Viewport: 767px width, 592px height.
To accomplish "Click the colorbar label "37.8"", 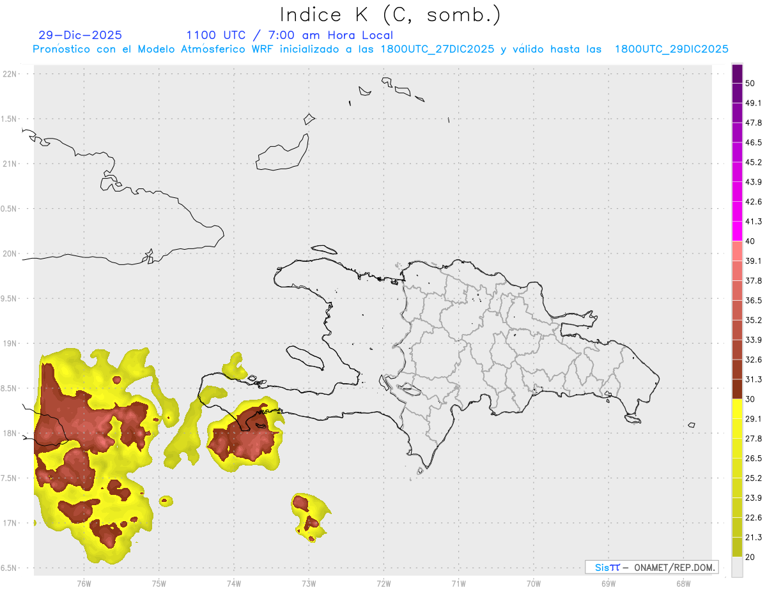I will (x=754, y=281).
